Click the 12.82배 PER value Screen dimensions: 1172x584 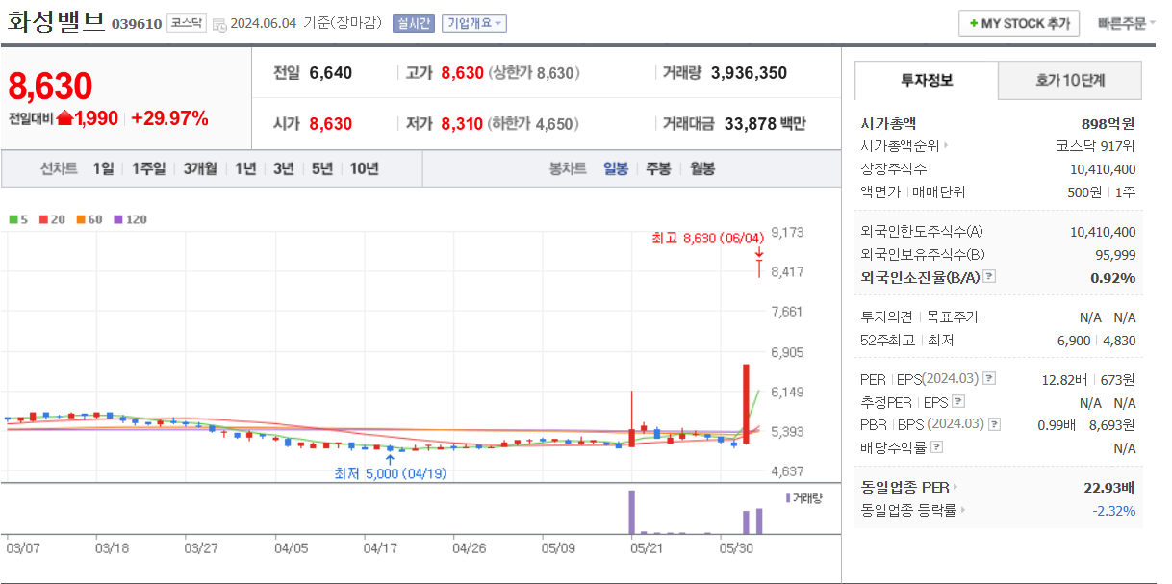(x=1063, y=379)
